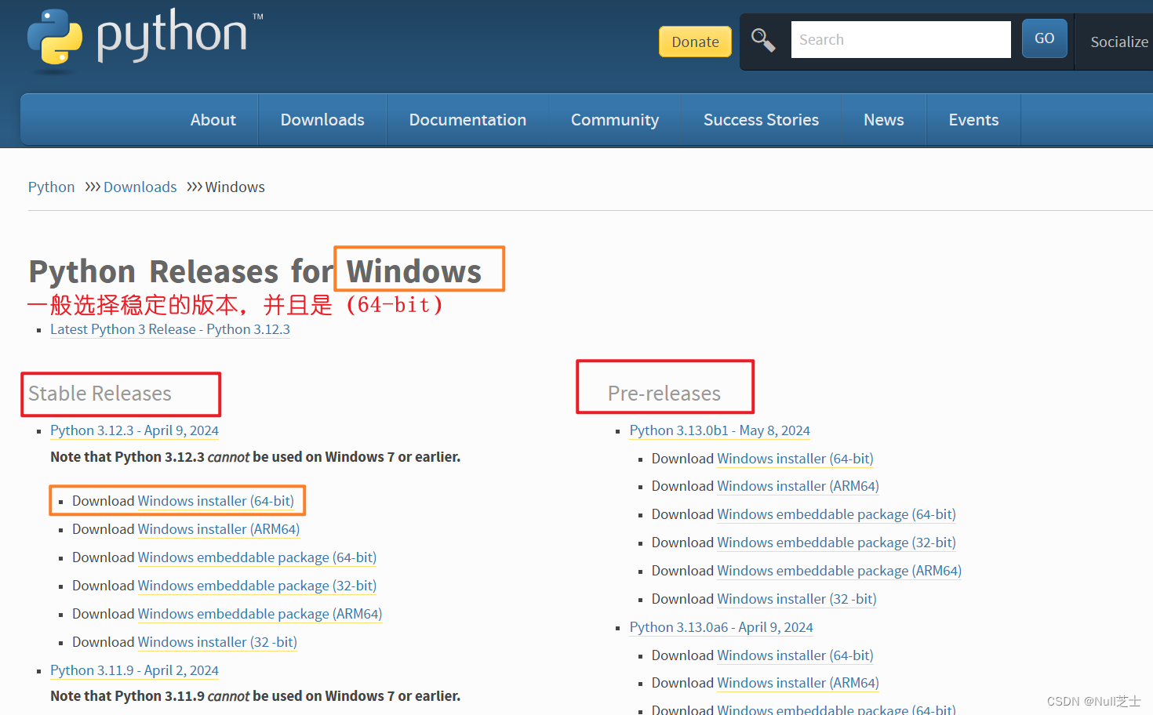Viewport: 1153px width, 715px height.
Task: Download 3.12.3 Windows embeddable package (32-bit)
Action: [257, 586]
